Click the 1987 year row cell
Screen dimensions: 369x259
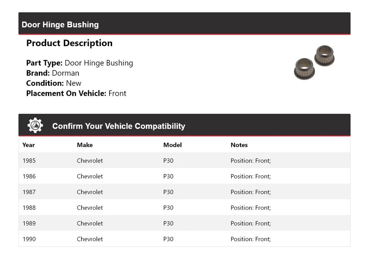[29, 192]
